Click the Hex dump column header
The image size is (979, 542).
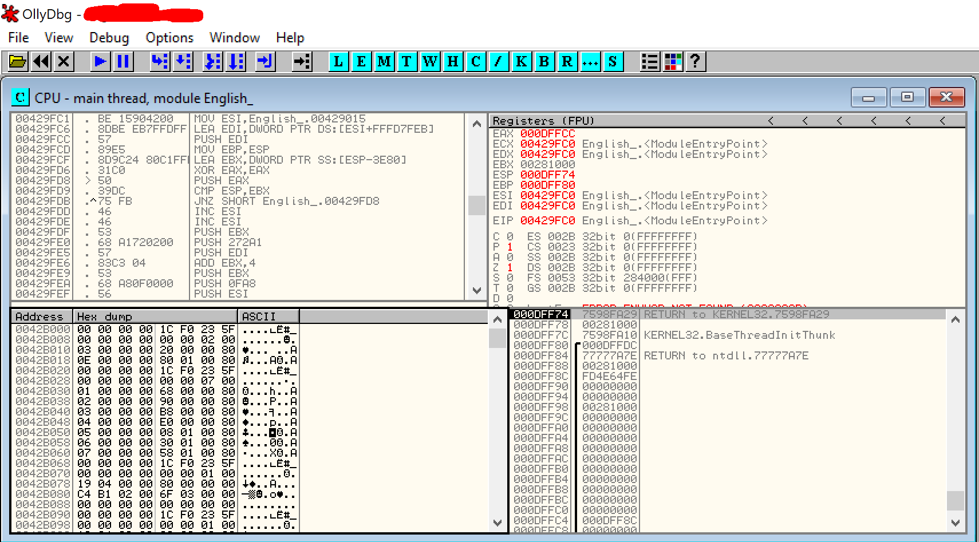pyautogui.click(x=155, y=317)
